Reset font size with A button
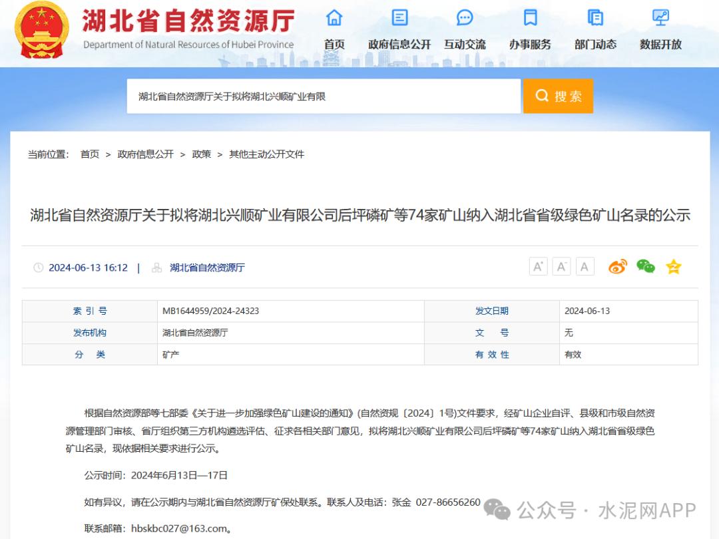This screenshot has width=719, height=539. 585,267
